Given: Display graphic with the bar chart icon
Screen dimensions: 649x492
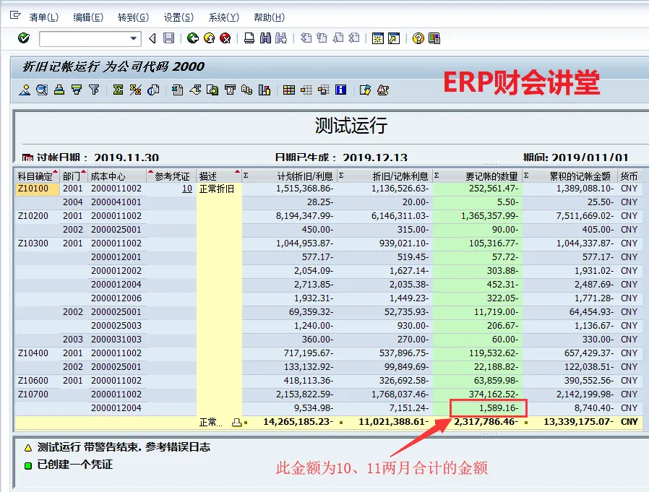Looking at the screenshot, I should tap(265, 90).
